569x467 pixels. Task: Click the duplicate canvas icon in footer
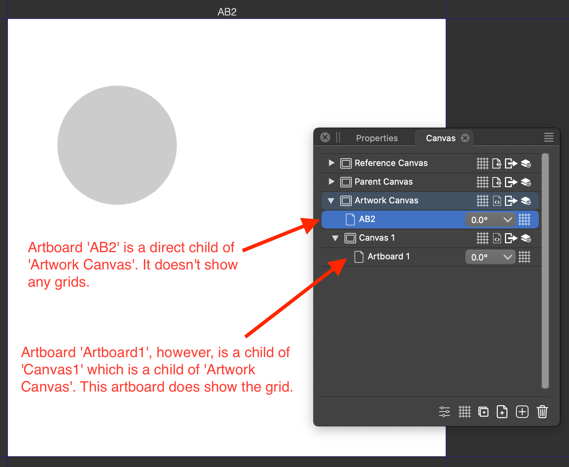pyautogui.click(x=483, y=412)
